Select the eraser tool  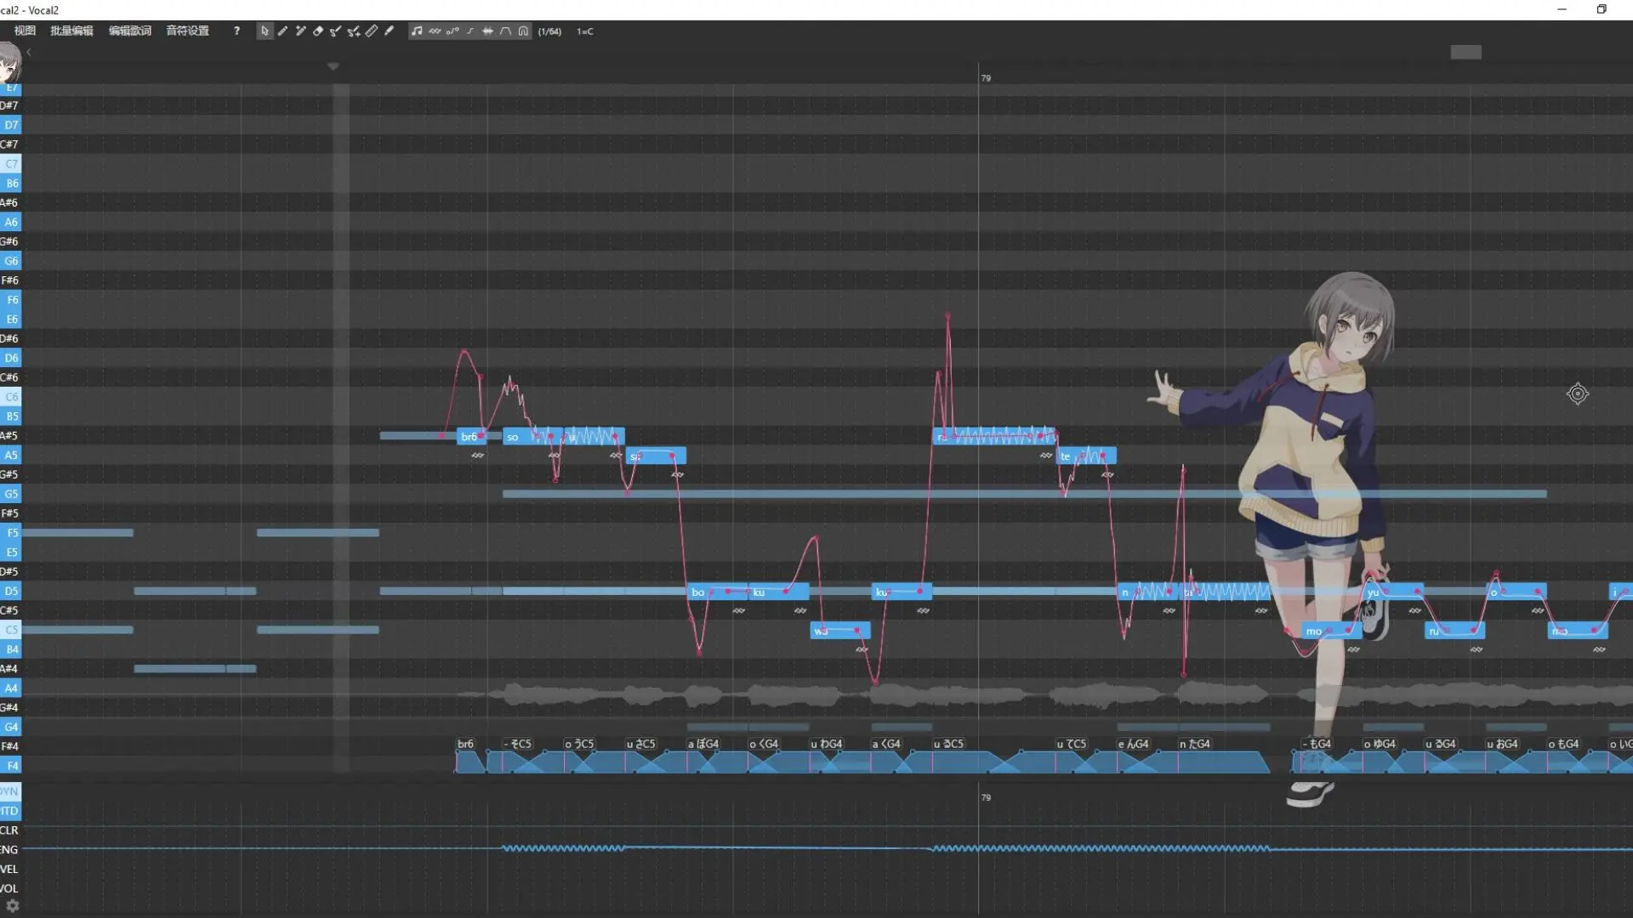click(x=318, y=31)
